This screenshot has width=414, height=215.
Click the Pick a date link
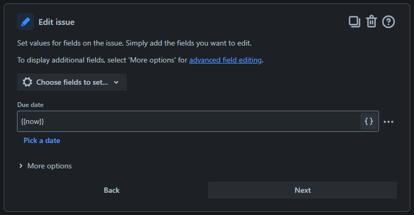[42, 140]
